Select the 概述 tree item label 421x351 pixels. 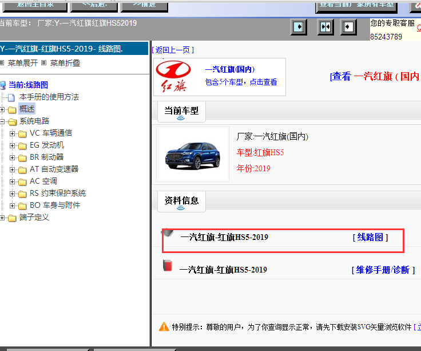[x=27, y=109]
